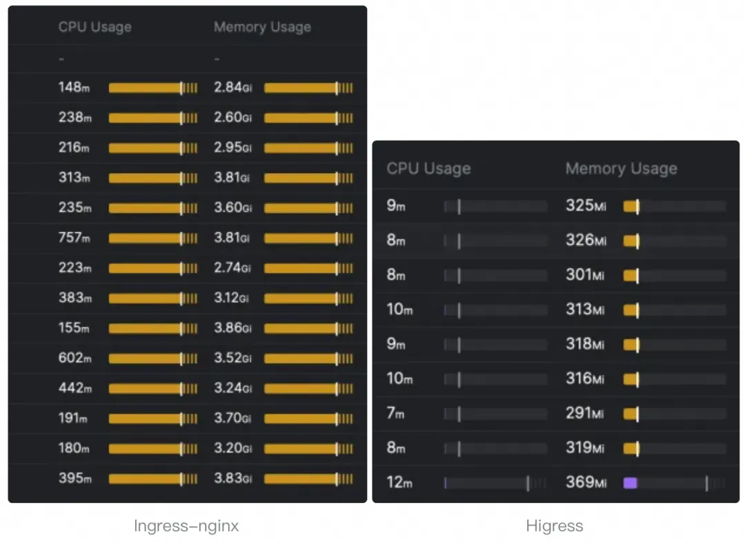Click the Ingress-nginx caption label
This screenshot has height=543, width=745.
tap(186, 526)
